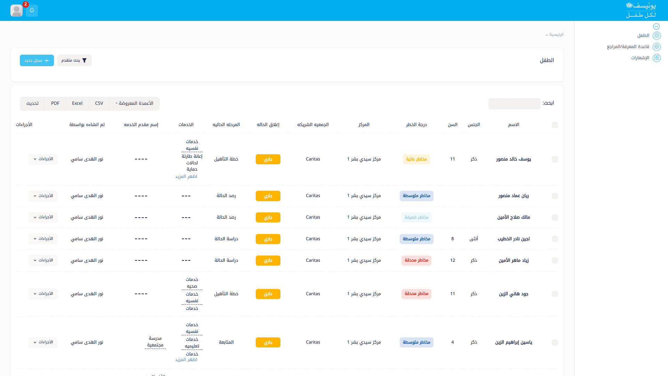Tick the checkbox for ريان عماد منصور
The width and height of the screenshot is (668, 376).
point(555,196)
